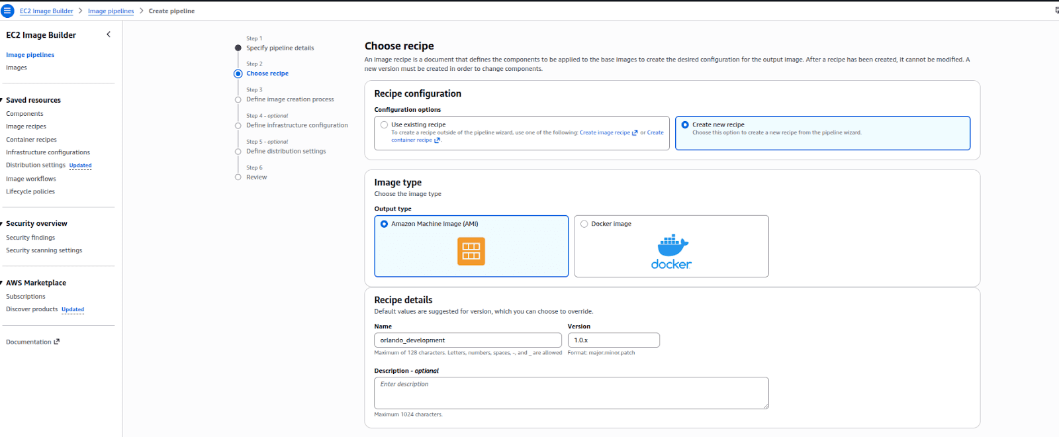Click Image pipelines breadcrumb link

(x=111, y=11)
